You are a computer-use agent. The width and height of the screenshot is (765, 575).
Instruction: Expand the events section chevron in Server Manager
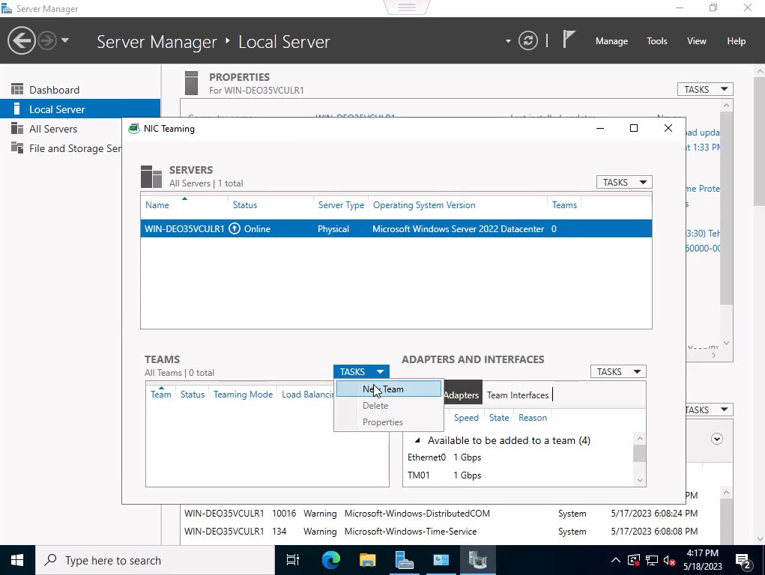tap(717, 439)
